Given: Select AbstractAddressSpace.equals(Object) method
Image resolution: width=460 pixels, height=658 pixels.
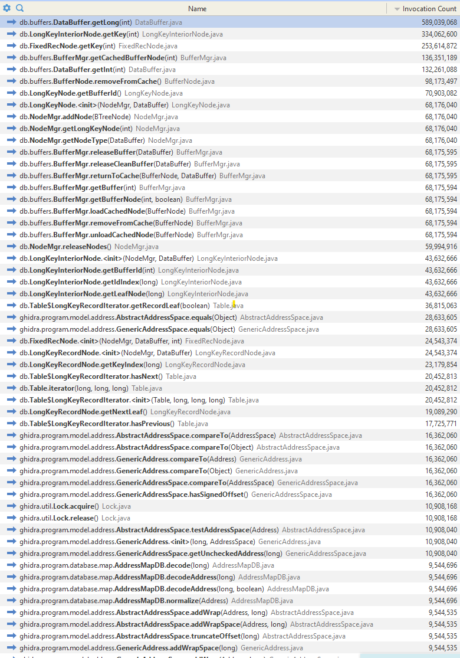Looking at the screenshot, I should click(x=128, y=317).
